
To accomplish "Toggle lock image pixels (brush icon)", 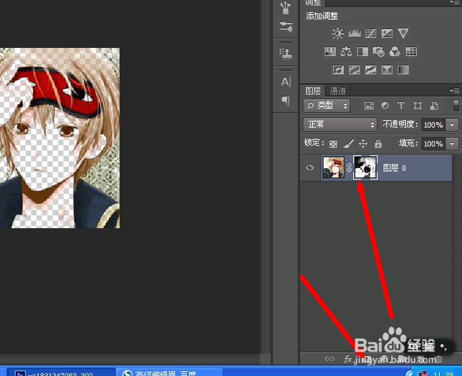I will pos(349,144).
